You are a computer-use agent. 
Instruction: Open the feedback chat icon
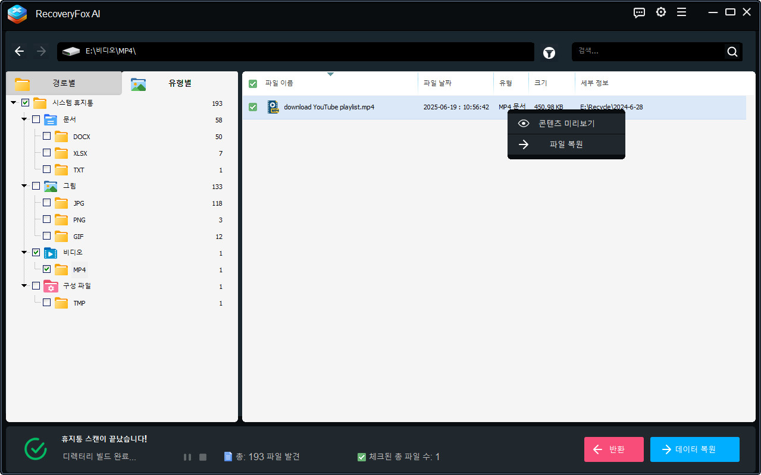coord(638,12)
